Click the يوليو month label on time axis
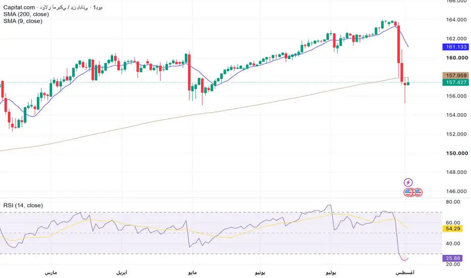The height and width of the screenshot is (278, 471). (331, 272)
